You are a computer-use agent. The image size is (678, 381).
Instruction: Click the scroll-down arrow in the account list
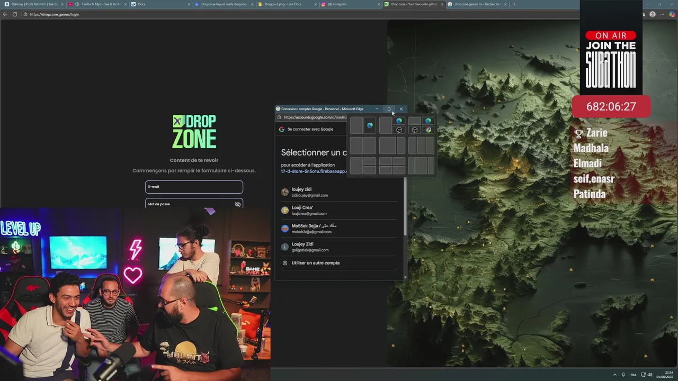pos(405,277)
